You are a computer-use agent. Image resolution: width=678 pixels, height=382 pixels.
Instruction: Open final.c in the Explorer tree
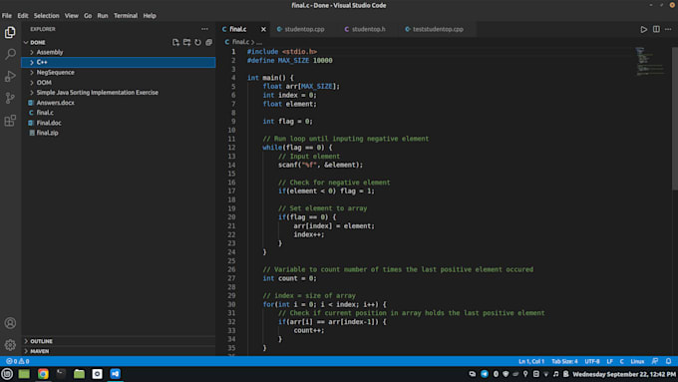coord(118,113)
